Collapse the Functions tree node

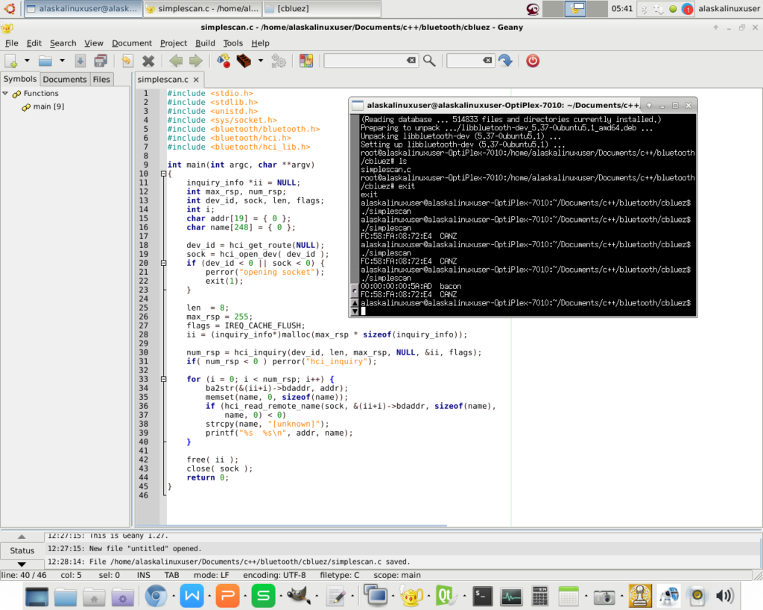coord(6,94)
